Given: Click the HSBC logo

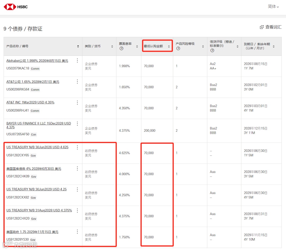Looking at the screenshot, I should 16,7.
